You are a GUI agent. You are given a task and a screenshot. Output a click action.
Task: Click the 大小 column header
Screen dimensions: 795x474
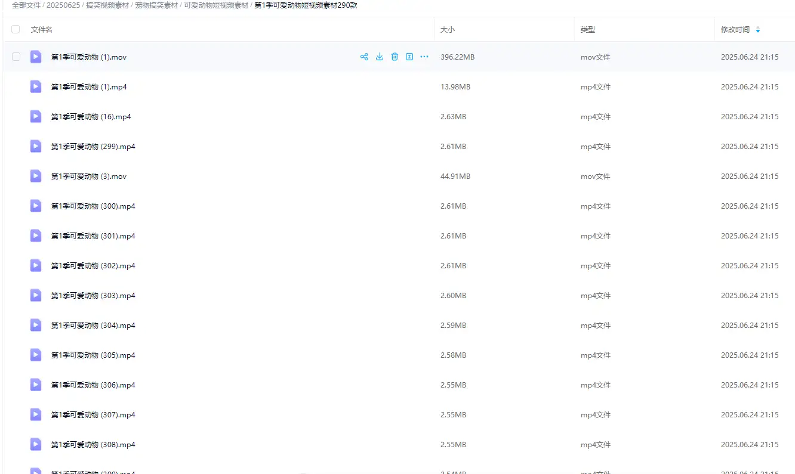pos(448,30)
